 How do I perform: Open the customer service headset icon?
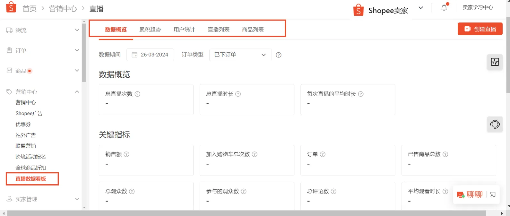pyautogui.click(x=495, y=124)
